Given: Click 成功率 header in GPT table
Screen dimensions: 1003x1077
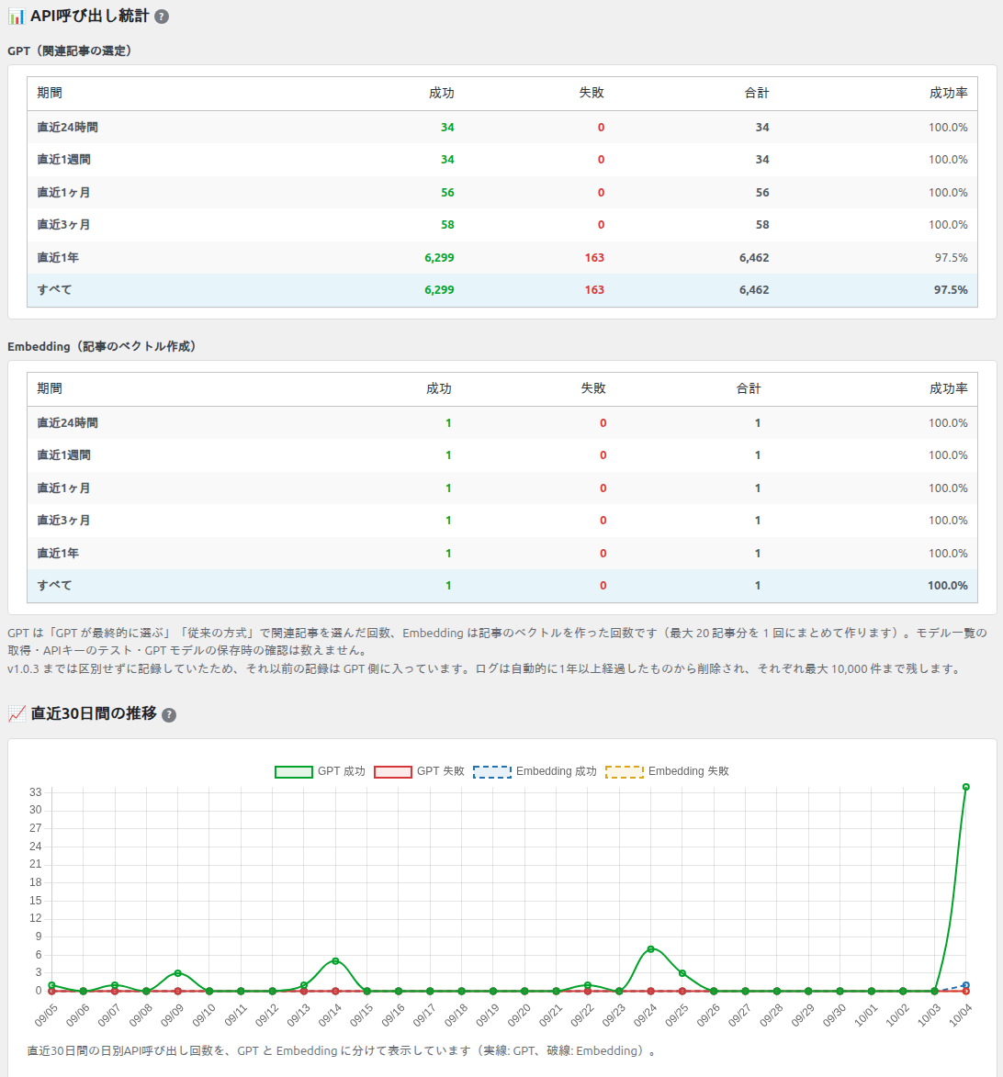Looking at the screenshot, I should click(949, 93).
